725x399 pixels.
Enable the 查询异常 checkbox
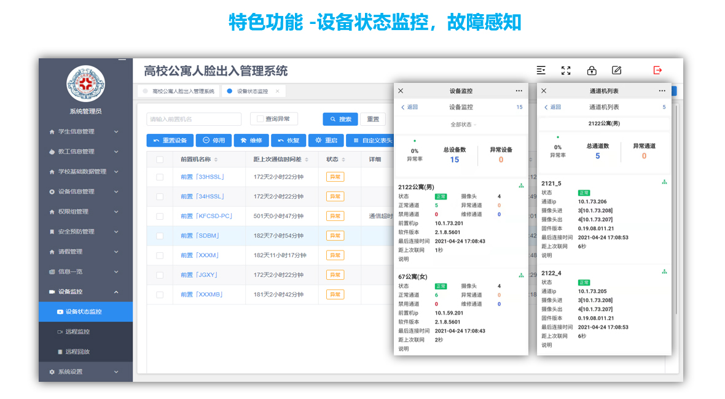[261, 119]
